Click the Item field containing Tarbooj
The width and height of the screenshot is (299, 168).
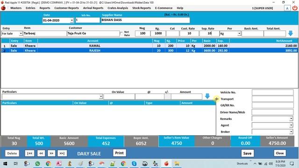coord(45,34)
